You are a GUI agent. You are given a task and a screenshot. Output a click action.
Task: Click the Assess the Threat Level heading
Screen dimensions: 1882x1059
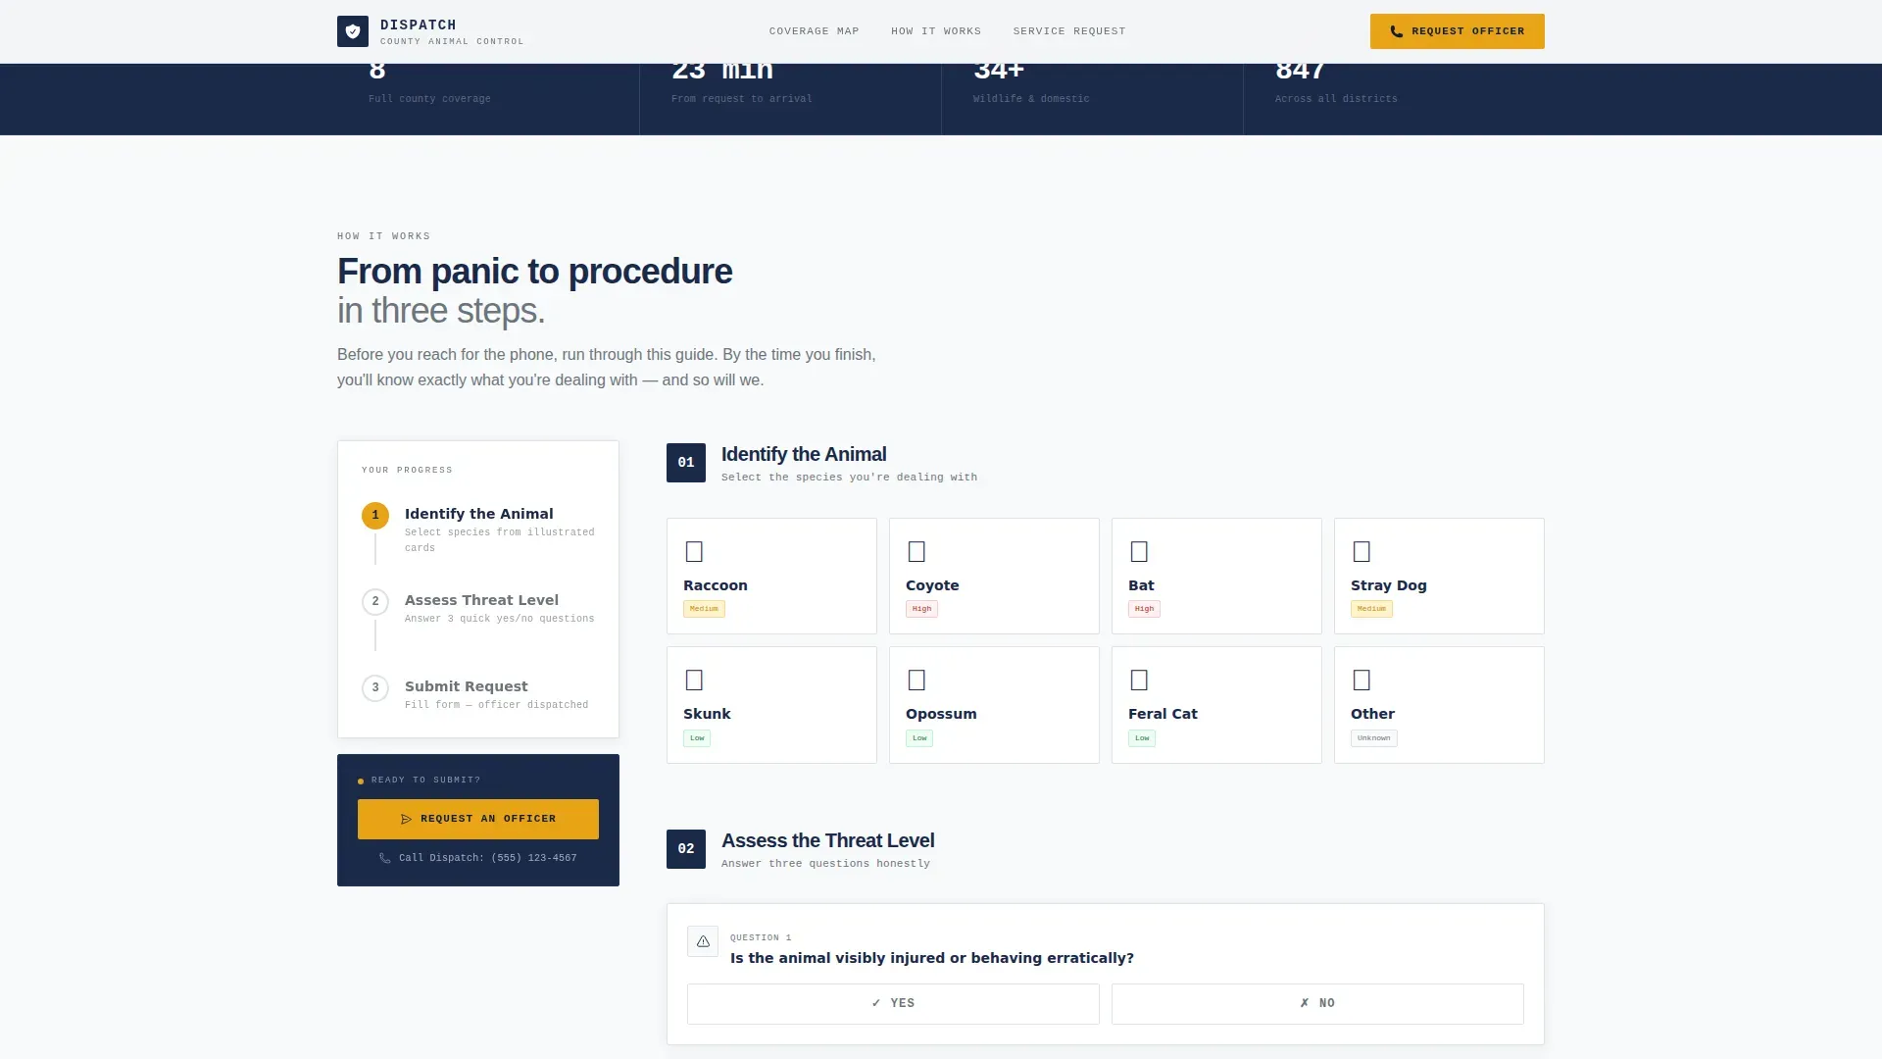pos(827,840)
